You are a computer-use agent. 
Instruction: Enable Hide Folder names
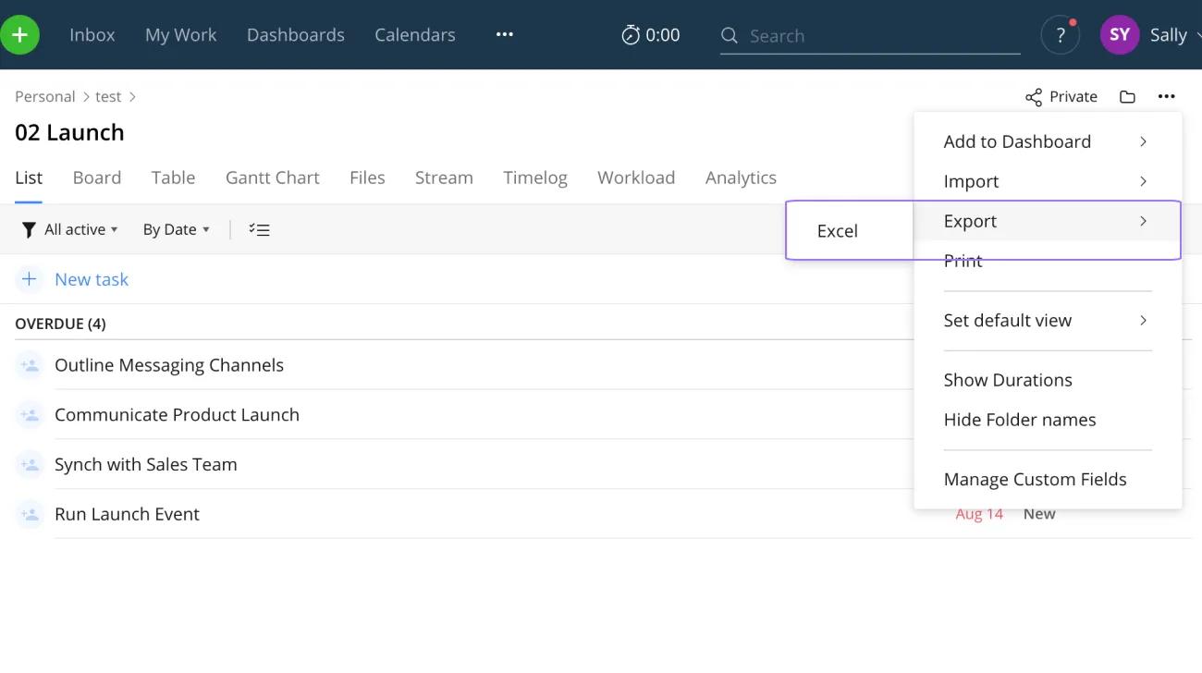1020,419
